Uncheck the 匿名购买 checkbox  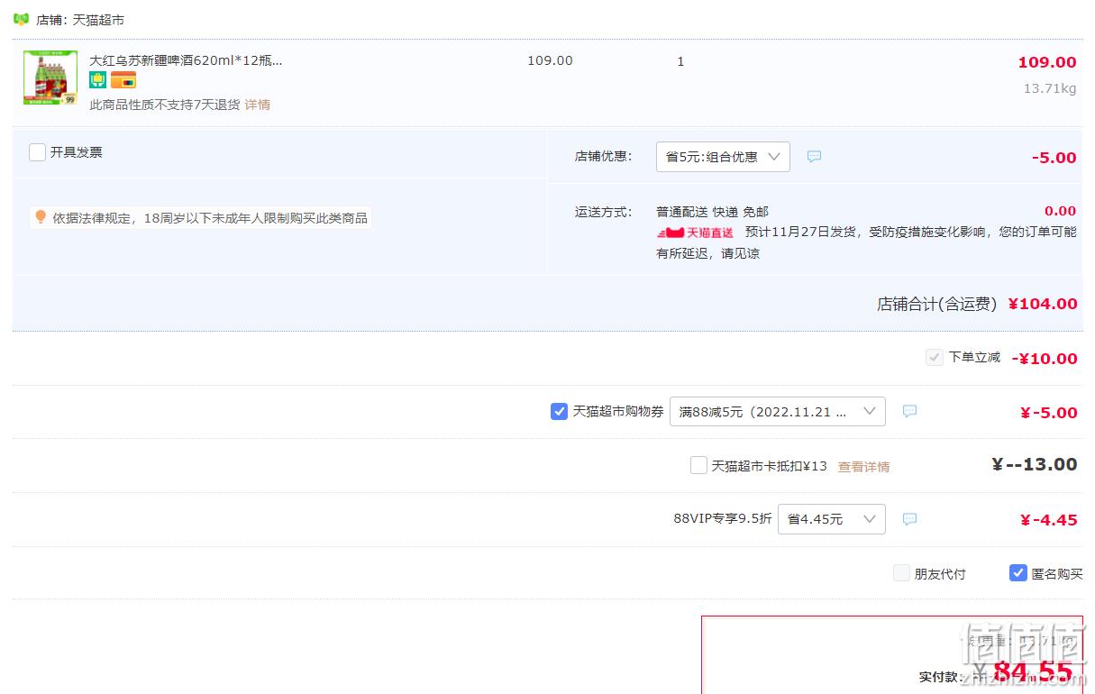point(1018,573)
